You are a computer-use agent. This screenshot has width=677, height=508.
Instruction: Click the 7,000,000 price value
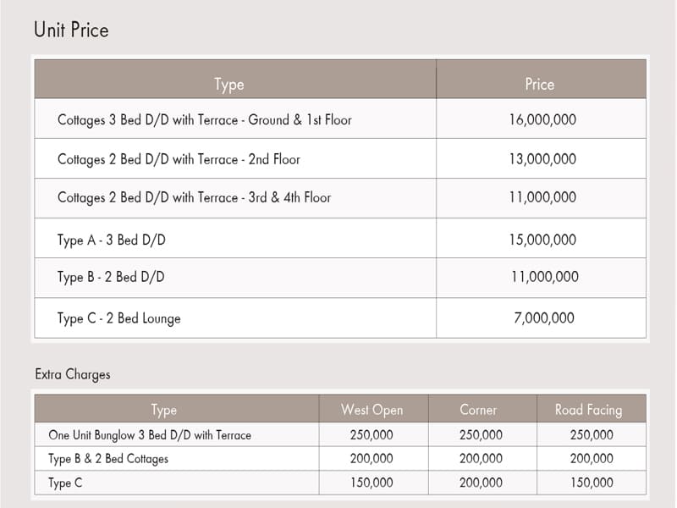542,319
